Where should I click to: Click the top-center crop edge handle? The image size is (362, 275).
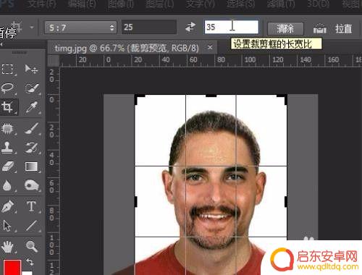(x=211, y=96)
